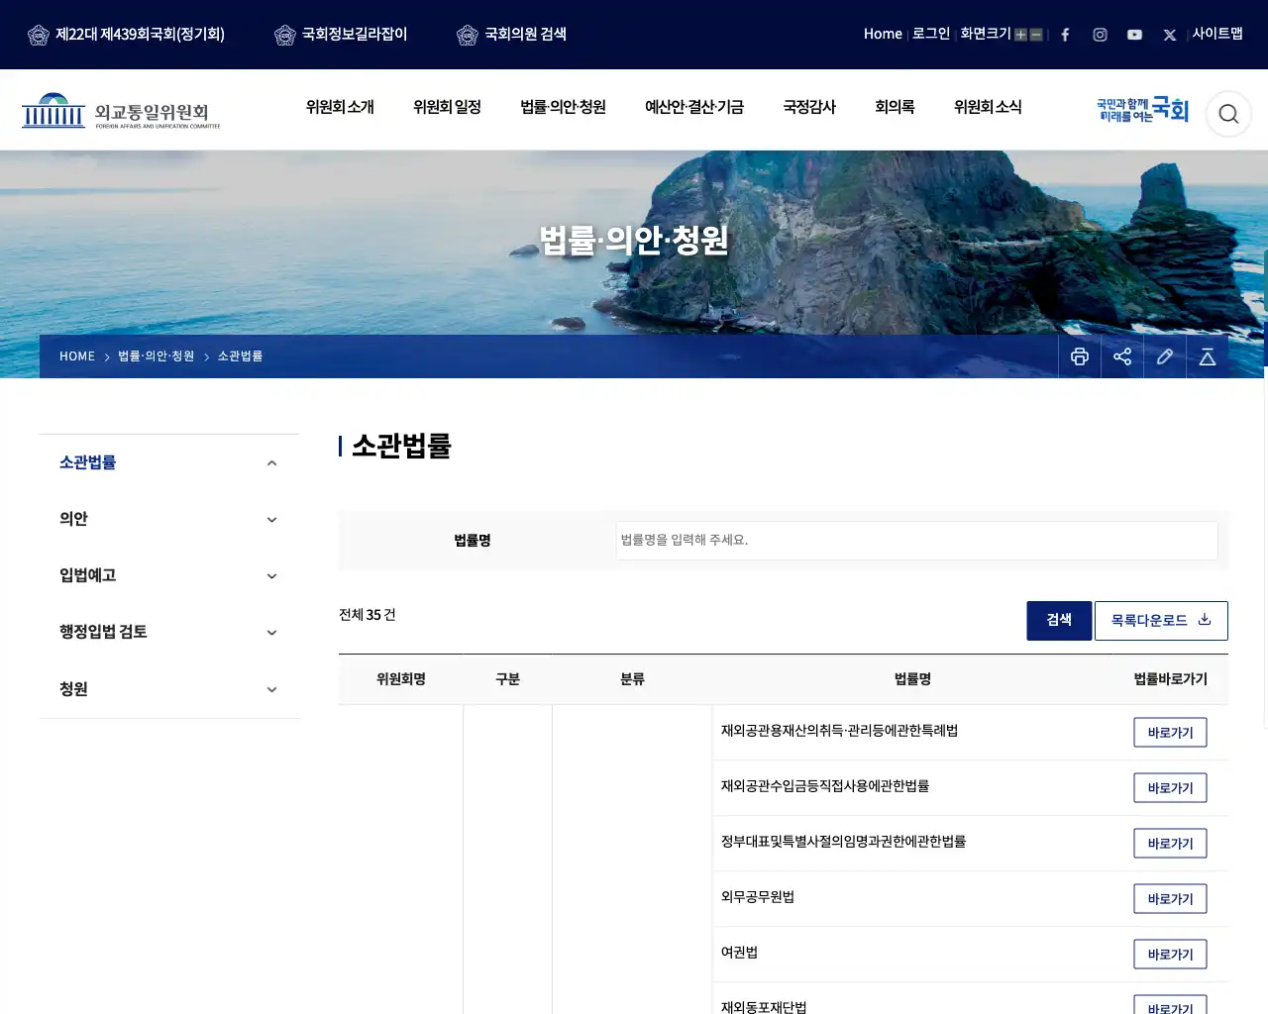Open the 법률·의안·청원 menu
The image size is (1268, 1014).
click(563, 107)
